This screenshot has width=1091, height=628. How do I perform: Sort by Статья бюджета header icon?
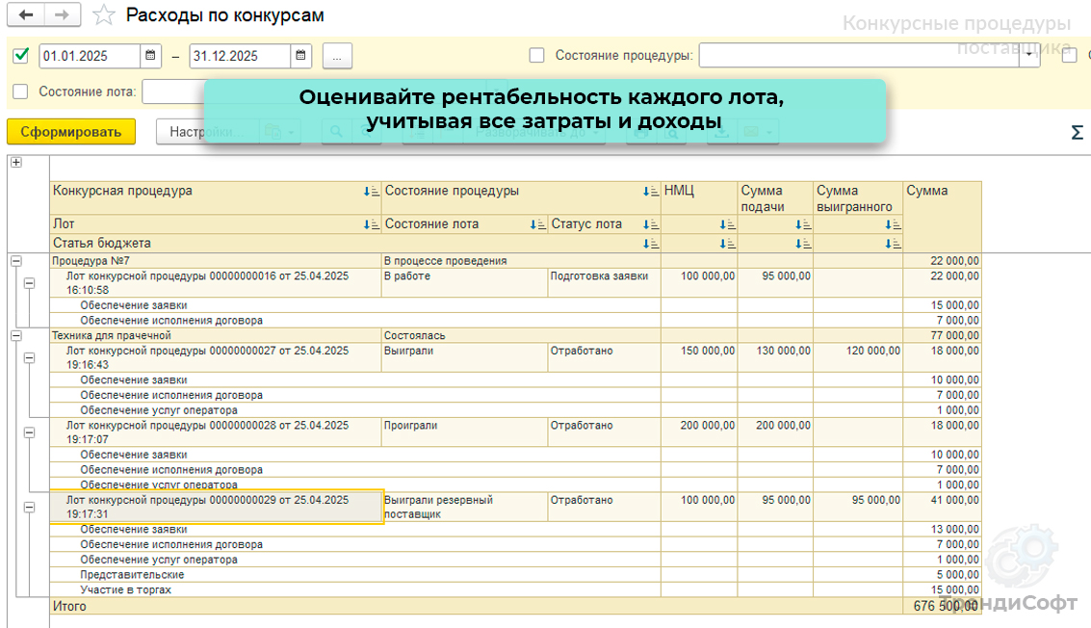pos(651,243)
